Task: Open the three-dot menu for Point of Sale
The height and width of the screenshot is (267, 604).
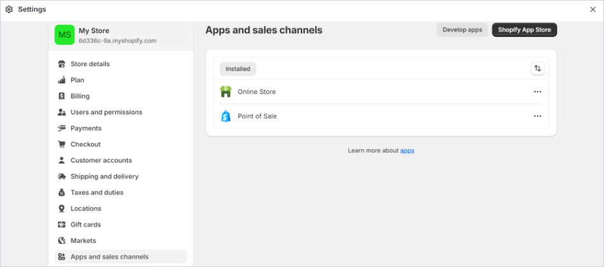Action: pyautogui.click(x=537, y=116)
